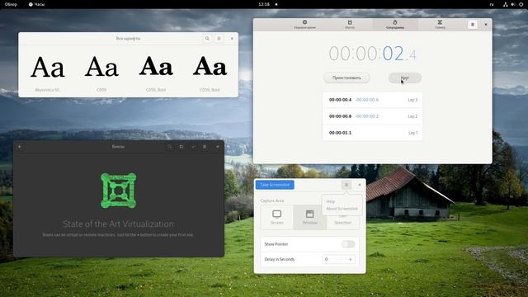
Task: Click the volume icon in top bar
Action: point(513,4)
